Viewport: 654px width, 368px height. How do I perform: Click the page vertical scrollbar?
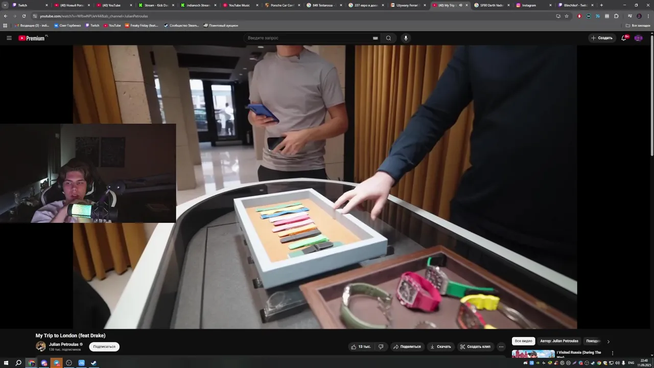651,97
